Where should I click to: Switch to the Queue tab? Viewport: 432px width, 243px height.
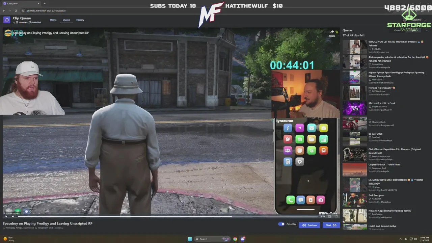(x=66, y=20)
